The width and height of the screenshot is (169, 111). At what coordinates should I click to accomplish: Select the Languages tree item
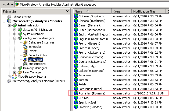36,60
